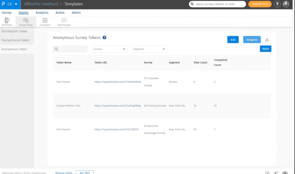The height and width of the screenshot is (174, 295).
Task: Open the Apr 18th date selector
Action: (84, 172)
